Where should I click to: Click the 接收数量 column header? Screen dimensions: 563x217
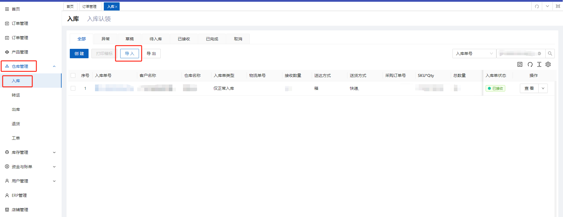point(293,75)
